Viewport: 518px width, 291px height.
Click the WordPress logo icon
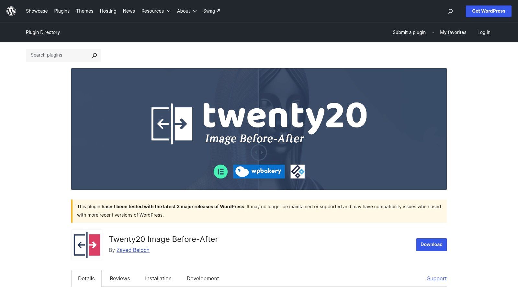pyautogui.click(x=11, y=11)
